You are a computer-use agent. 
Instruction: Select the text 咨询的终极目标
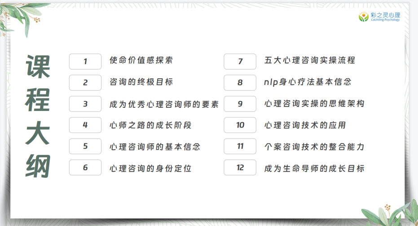point(141,82)
